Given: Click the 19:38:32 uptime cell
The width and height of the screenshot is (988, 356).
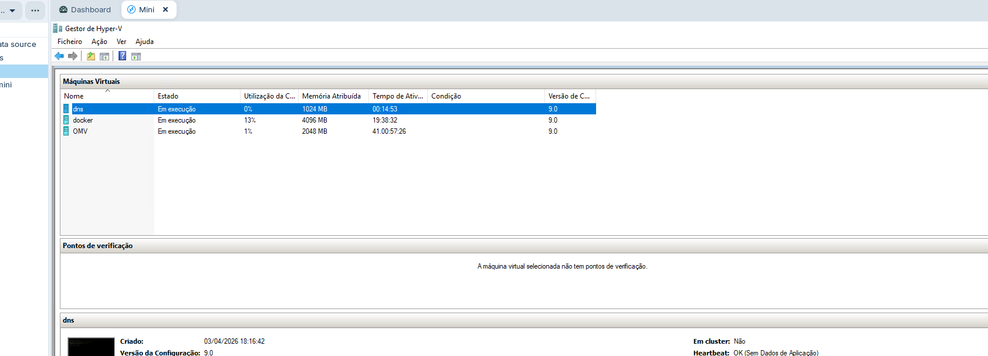Looking at the screenshot, I should [x=385, y=120].
